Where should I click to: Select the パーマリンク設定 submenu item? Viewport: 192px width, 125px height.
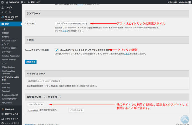pyautogui.click(x=9, y=48)
